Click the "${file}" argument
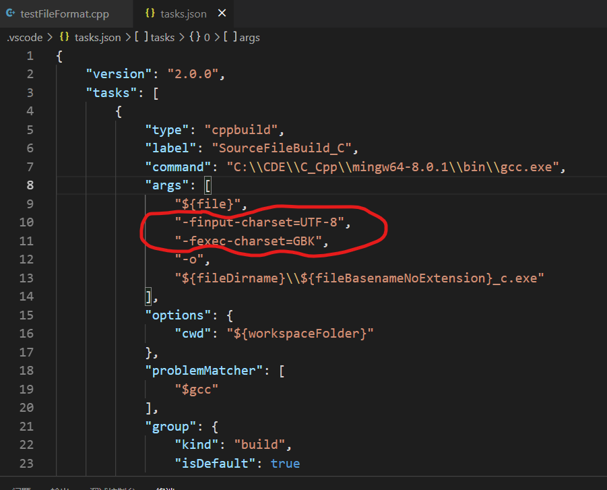The height and width of the screenshot is (490, 607). [207, 204]
